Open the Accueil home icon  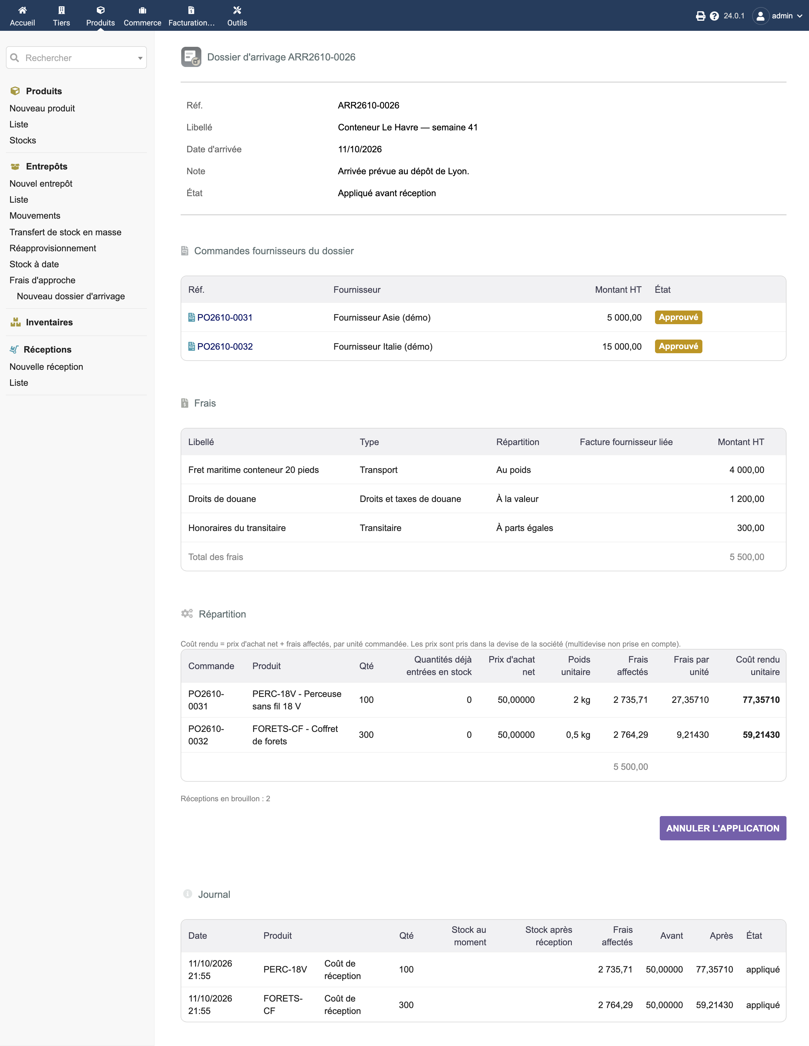22,10
